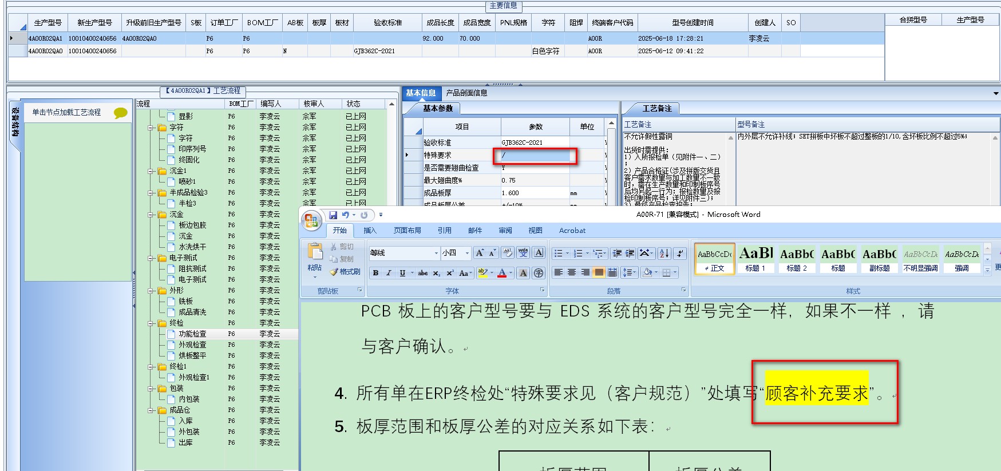Open paragraph shading color bucket
Viewport: 1001px width, 471px height.
point(647,272)
